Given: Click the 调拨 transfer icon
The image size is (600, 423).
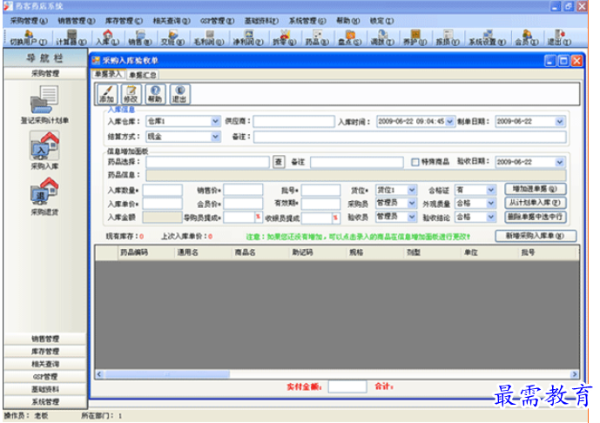Looking at the screenshot, I should (382, 38).
